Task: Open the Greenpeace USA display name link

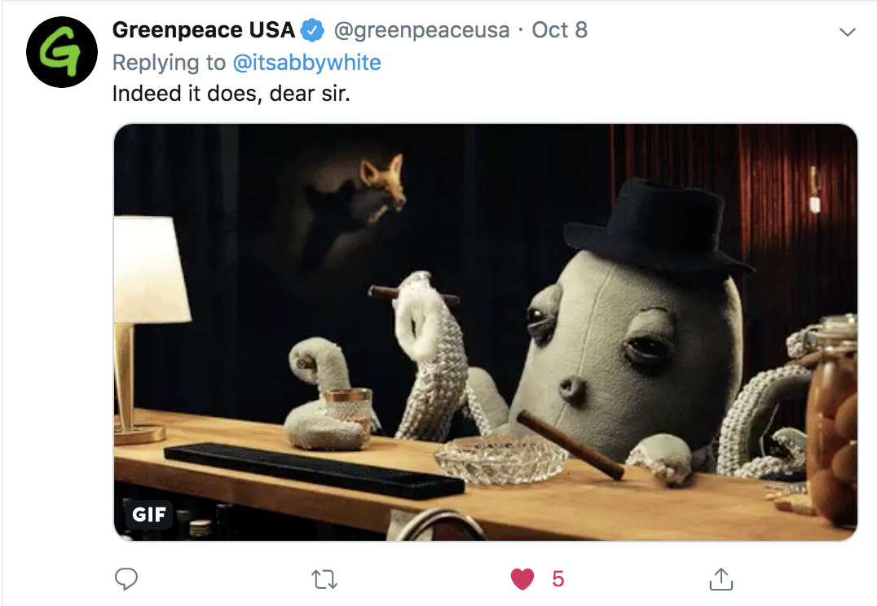Action: [204, 30]
